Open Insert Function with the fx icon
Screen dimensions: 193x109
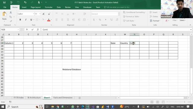click(x=38, y=30)
